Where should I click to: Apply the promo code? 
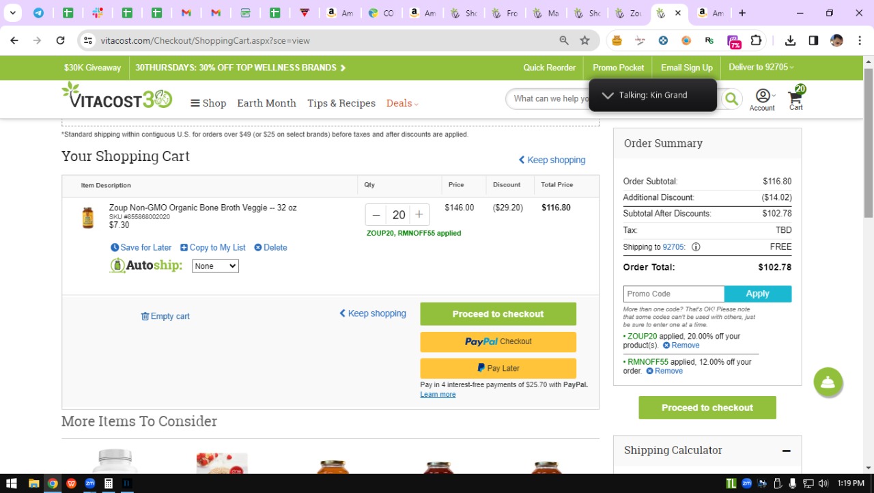tap(758, 294)
